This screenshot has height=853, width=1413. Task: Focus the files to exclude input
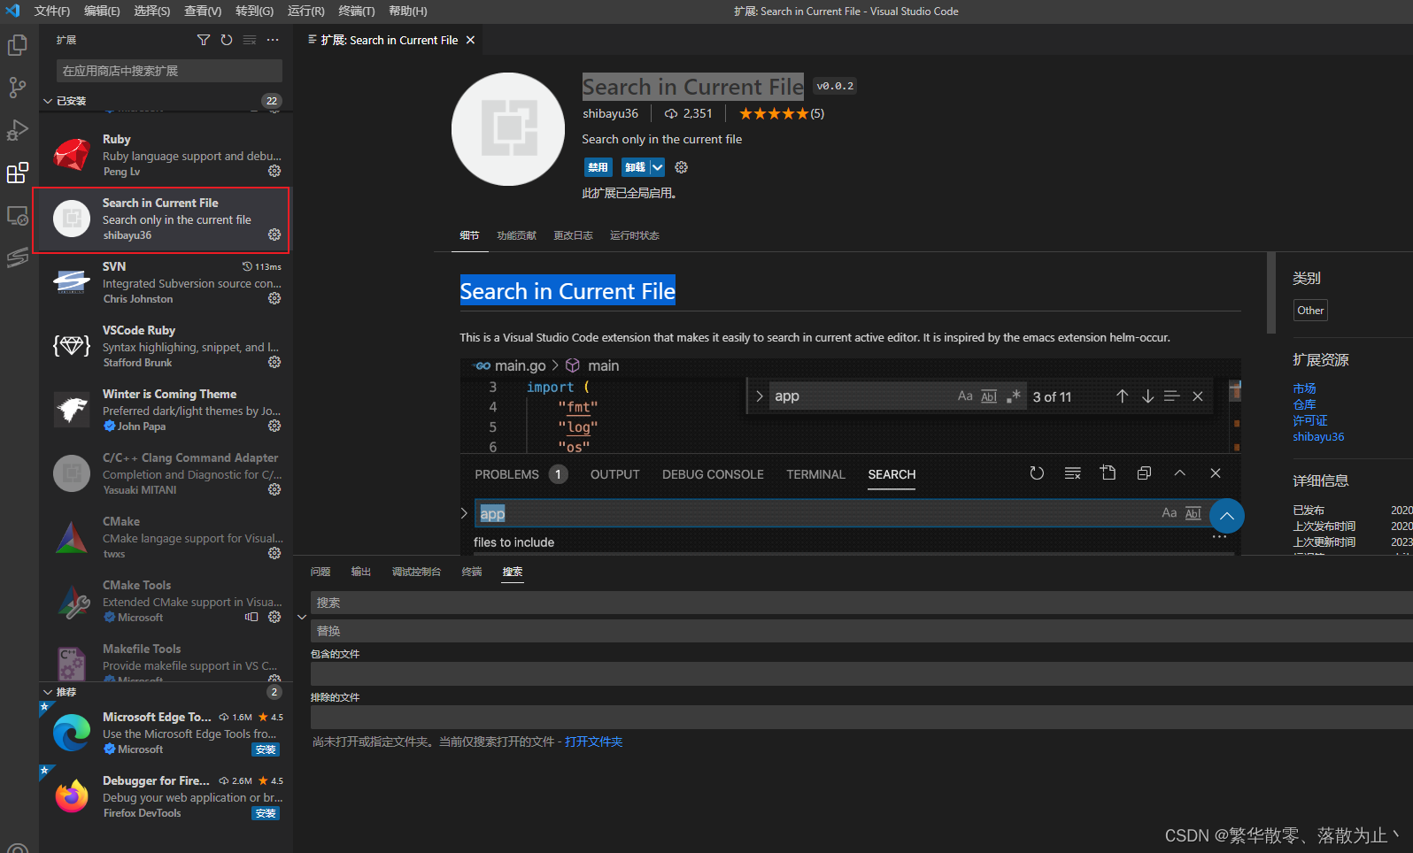(861, 718)
